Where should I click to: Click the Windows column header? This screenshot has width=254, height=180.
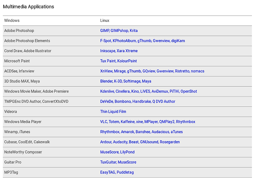(12, 21)
